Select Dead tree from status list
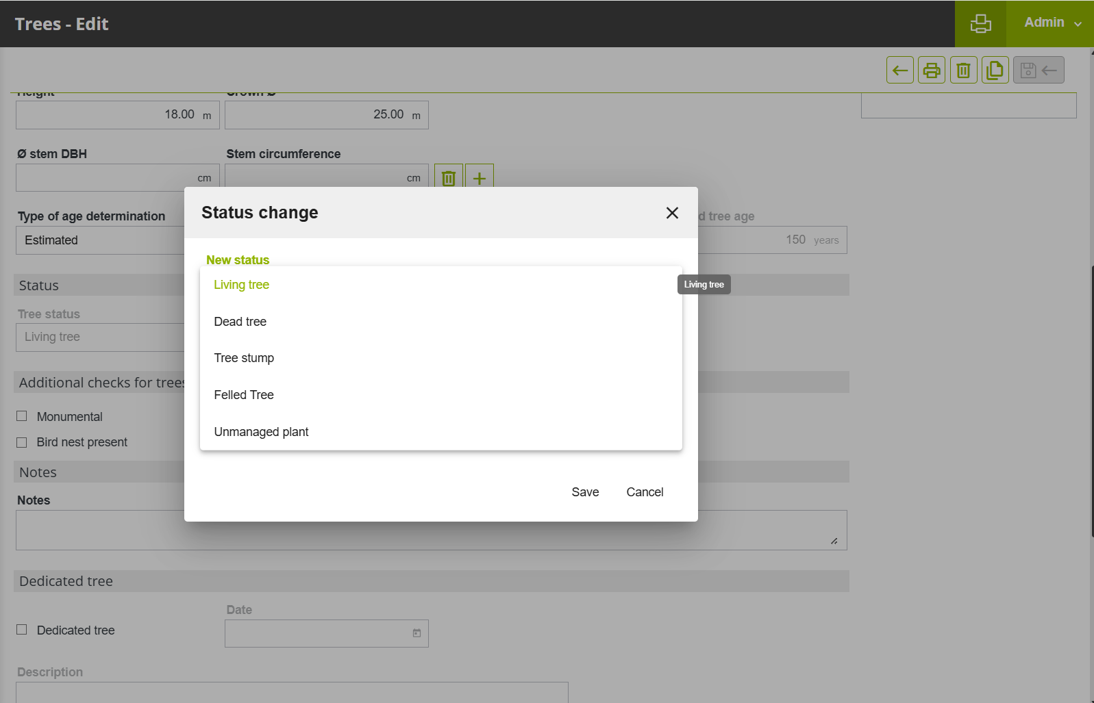 click(240, 322)
